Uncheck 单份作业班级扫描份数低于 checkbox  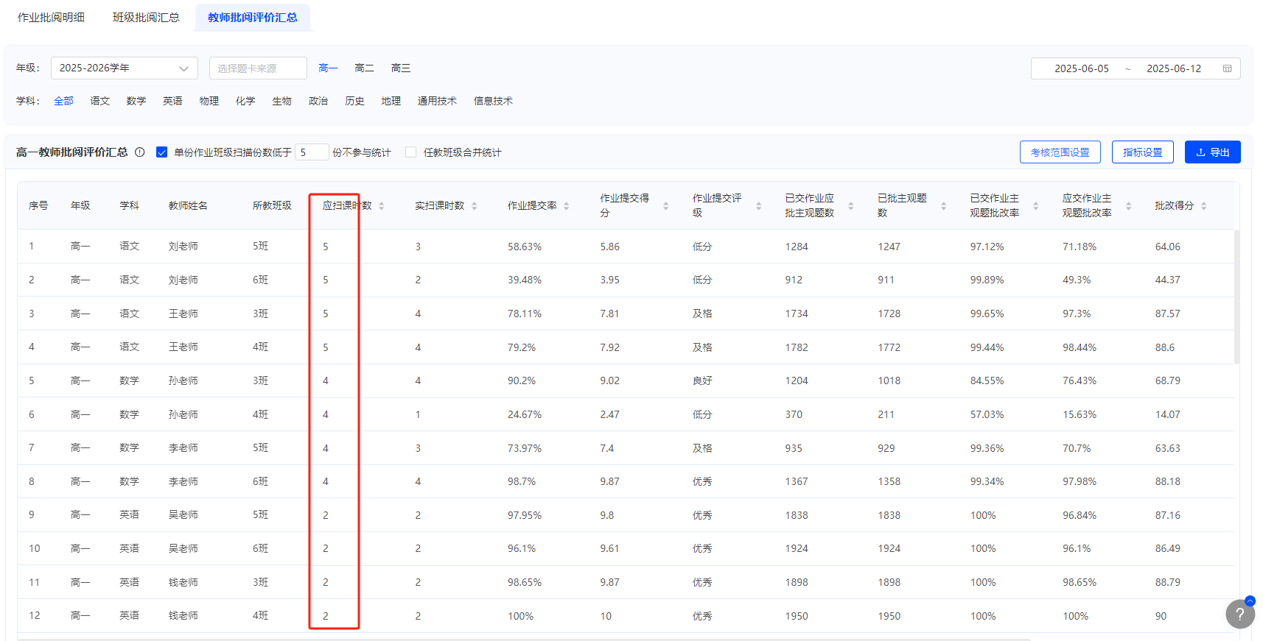click(x=162, y=152)
